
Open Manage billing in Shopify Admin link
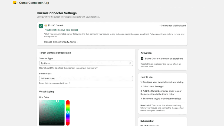61,42
